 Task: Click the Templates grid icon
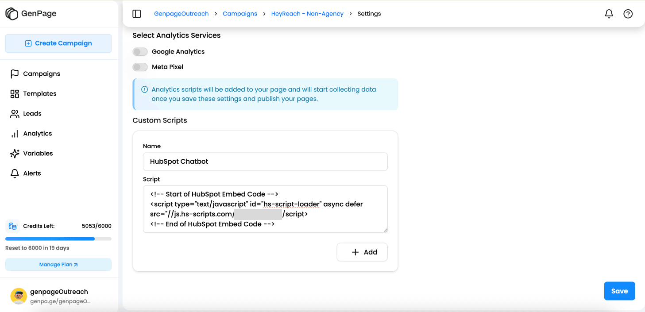[15, 94]
